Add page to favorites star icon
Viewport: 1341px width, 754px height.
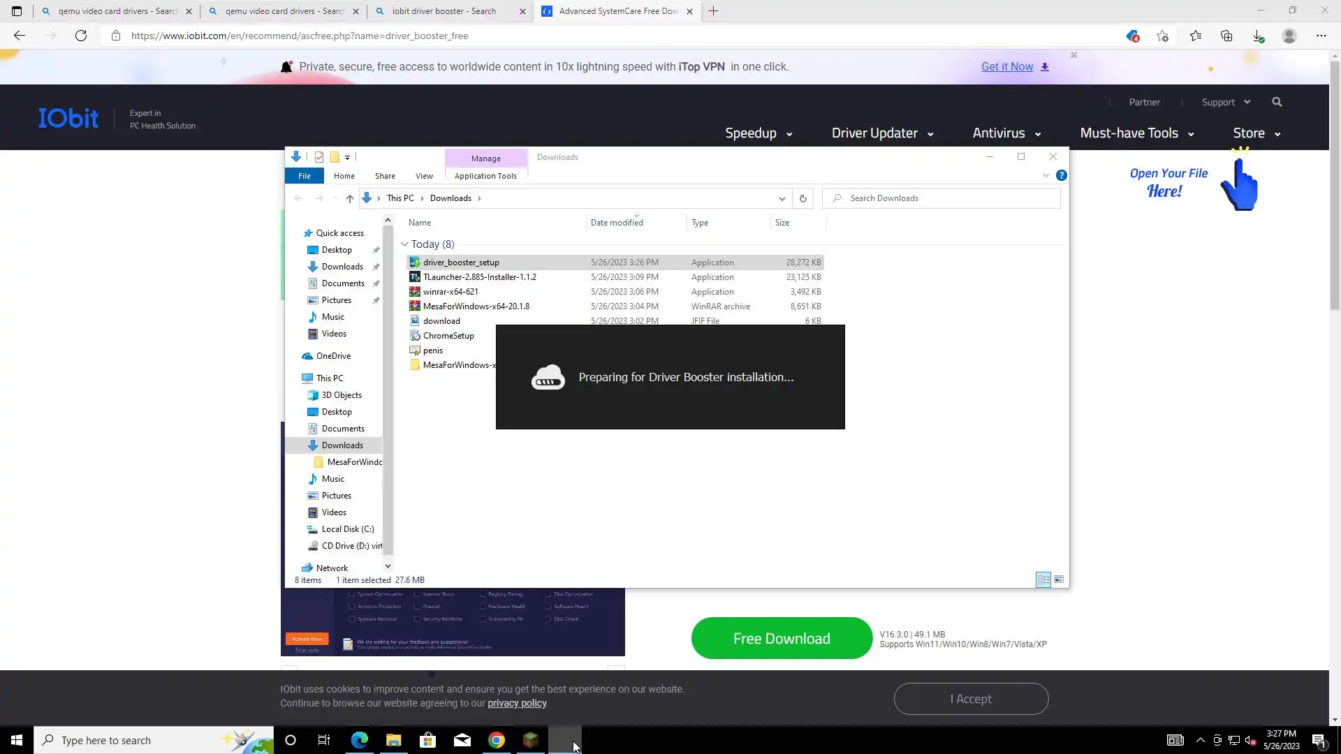[x=1162, y=36]
